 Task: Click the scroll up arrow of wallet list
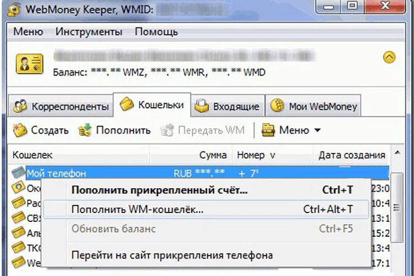pyautogui.click(x=397, y=153)
